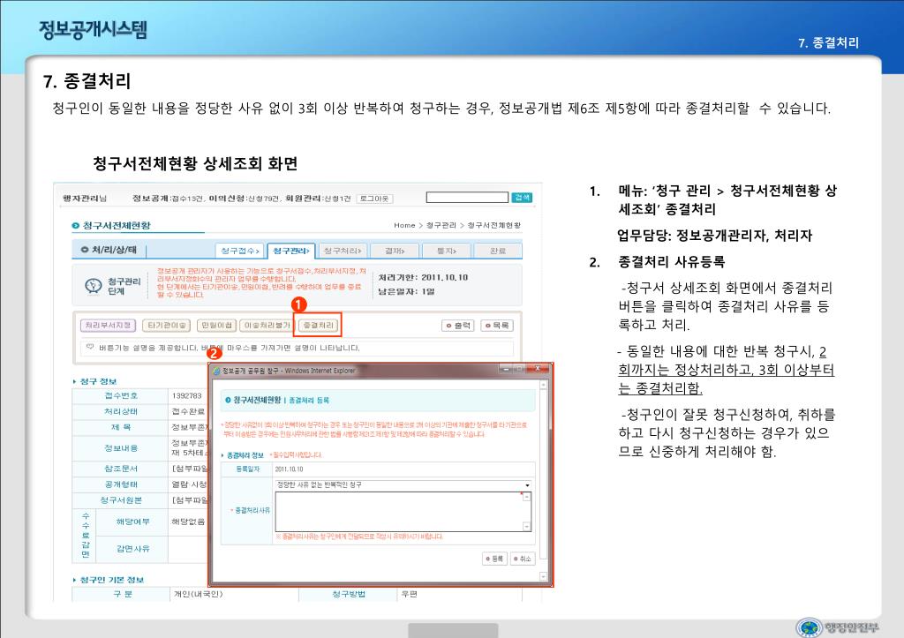The height and width of the screenshot is (638, 904).
Task: Click the 2011.10.10 registration date in popup
Action: [290, 469]
